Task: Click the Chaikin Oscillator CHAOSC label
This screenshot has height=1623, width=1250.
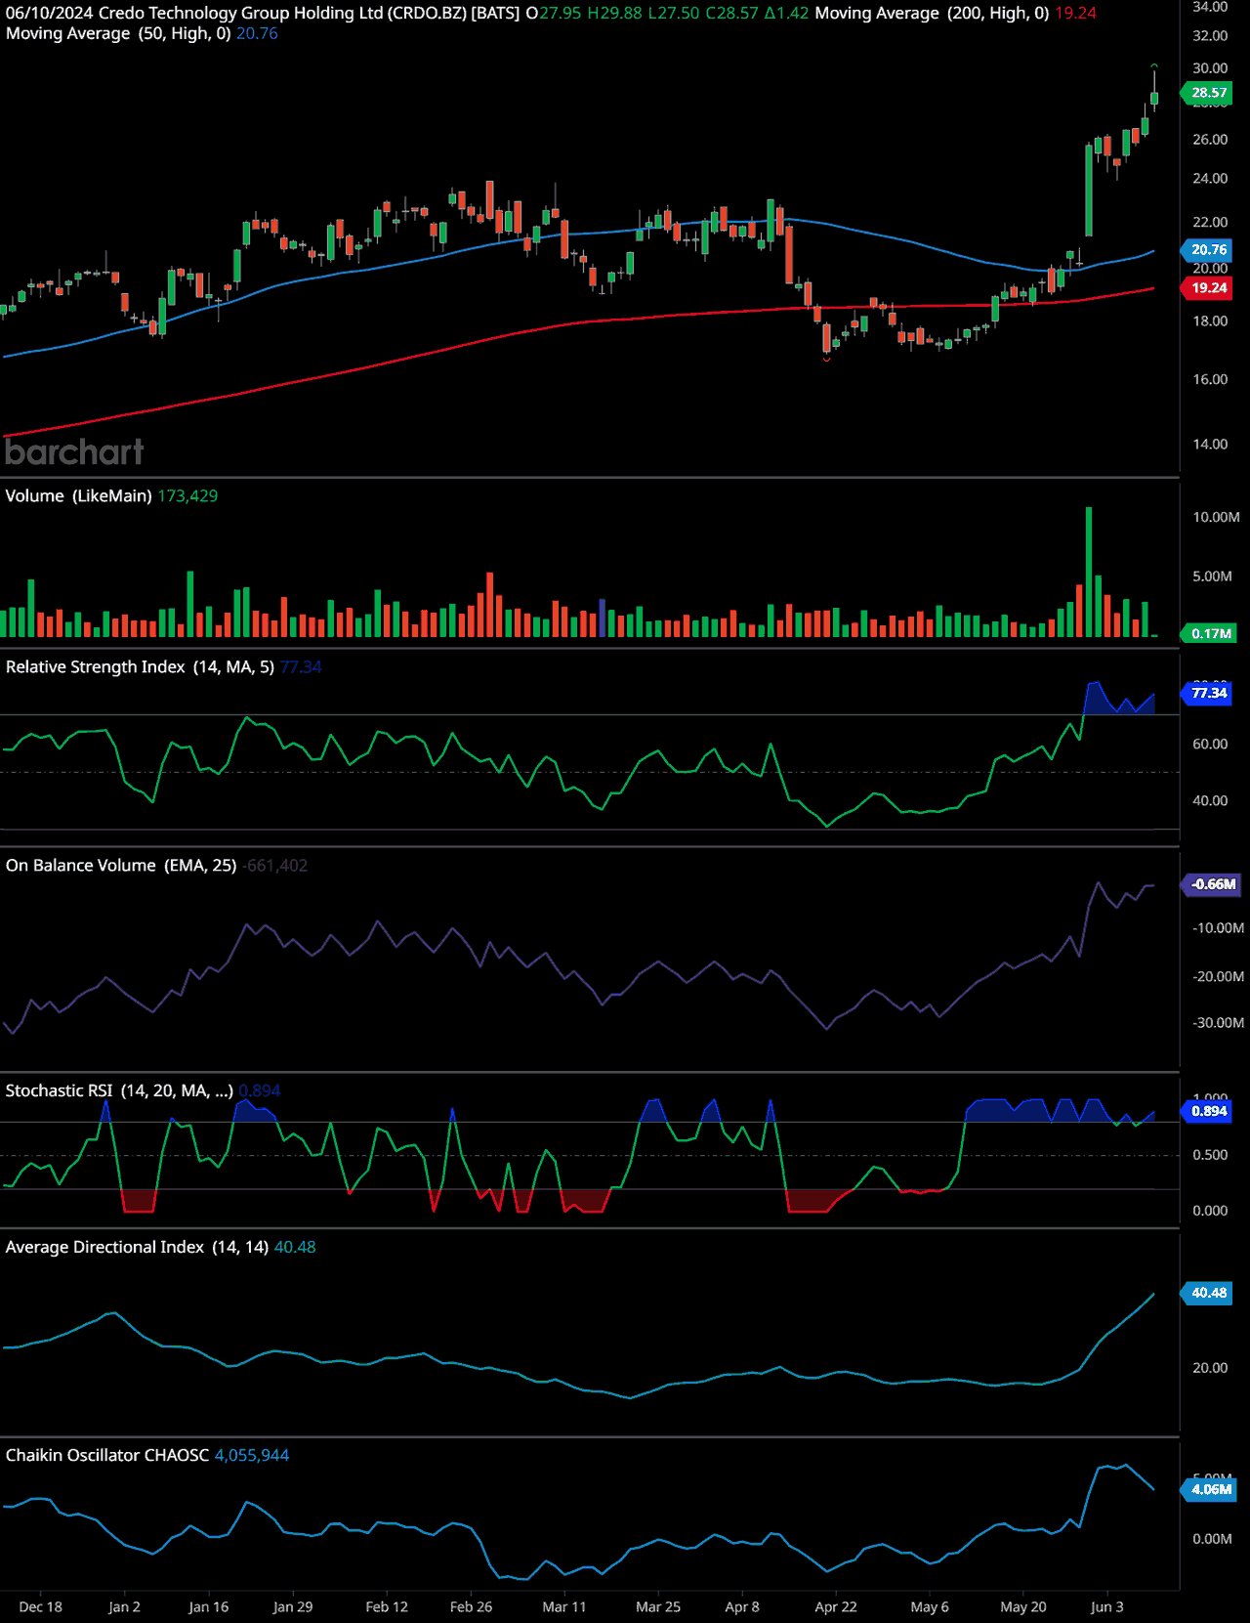Action: click(x=107, y=1455)
